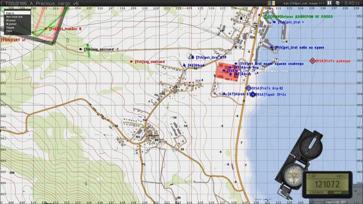Click the red RSA ProTx дайверы diamond marker
This screenshot has height=204, width=363.
(313, 61)
